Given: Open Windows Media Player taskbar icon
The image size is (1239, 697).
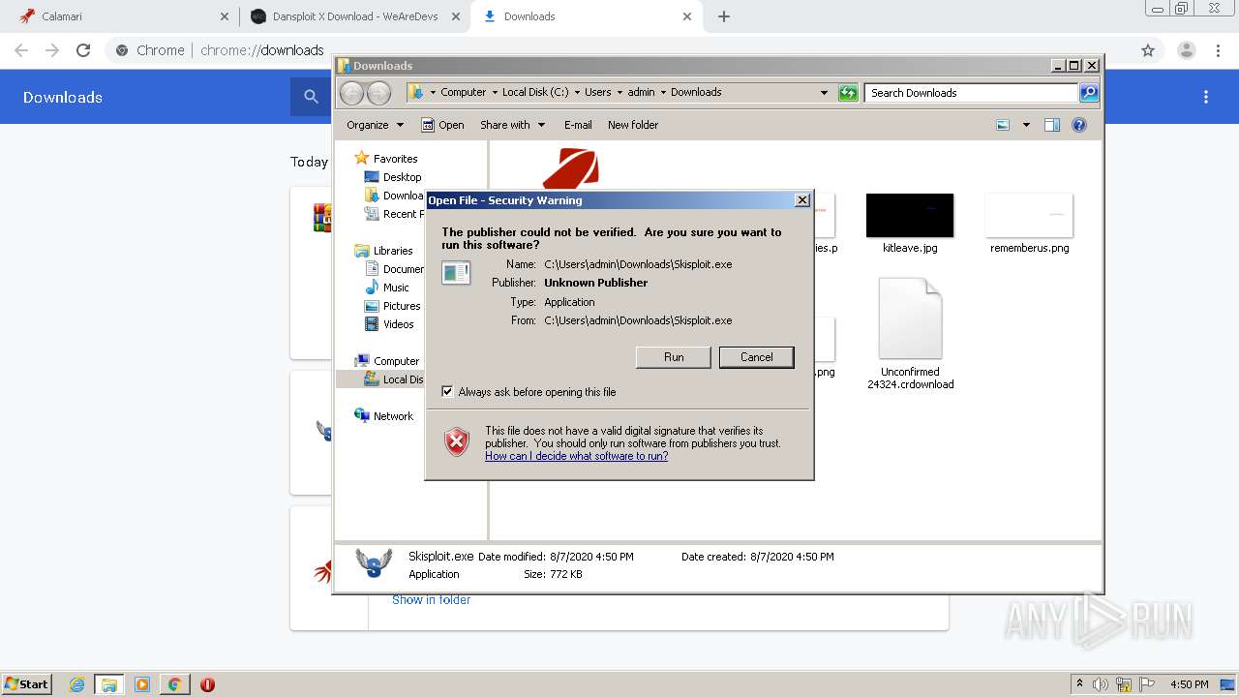Looking at the screenshot, I should pyautogui.click(x=142, y=684).
